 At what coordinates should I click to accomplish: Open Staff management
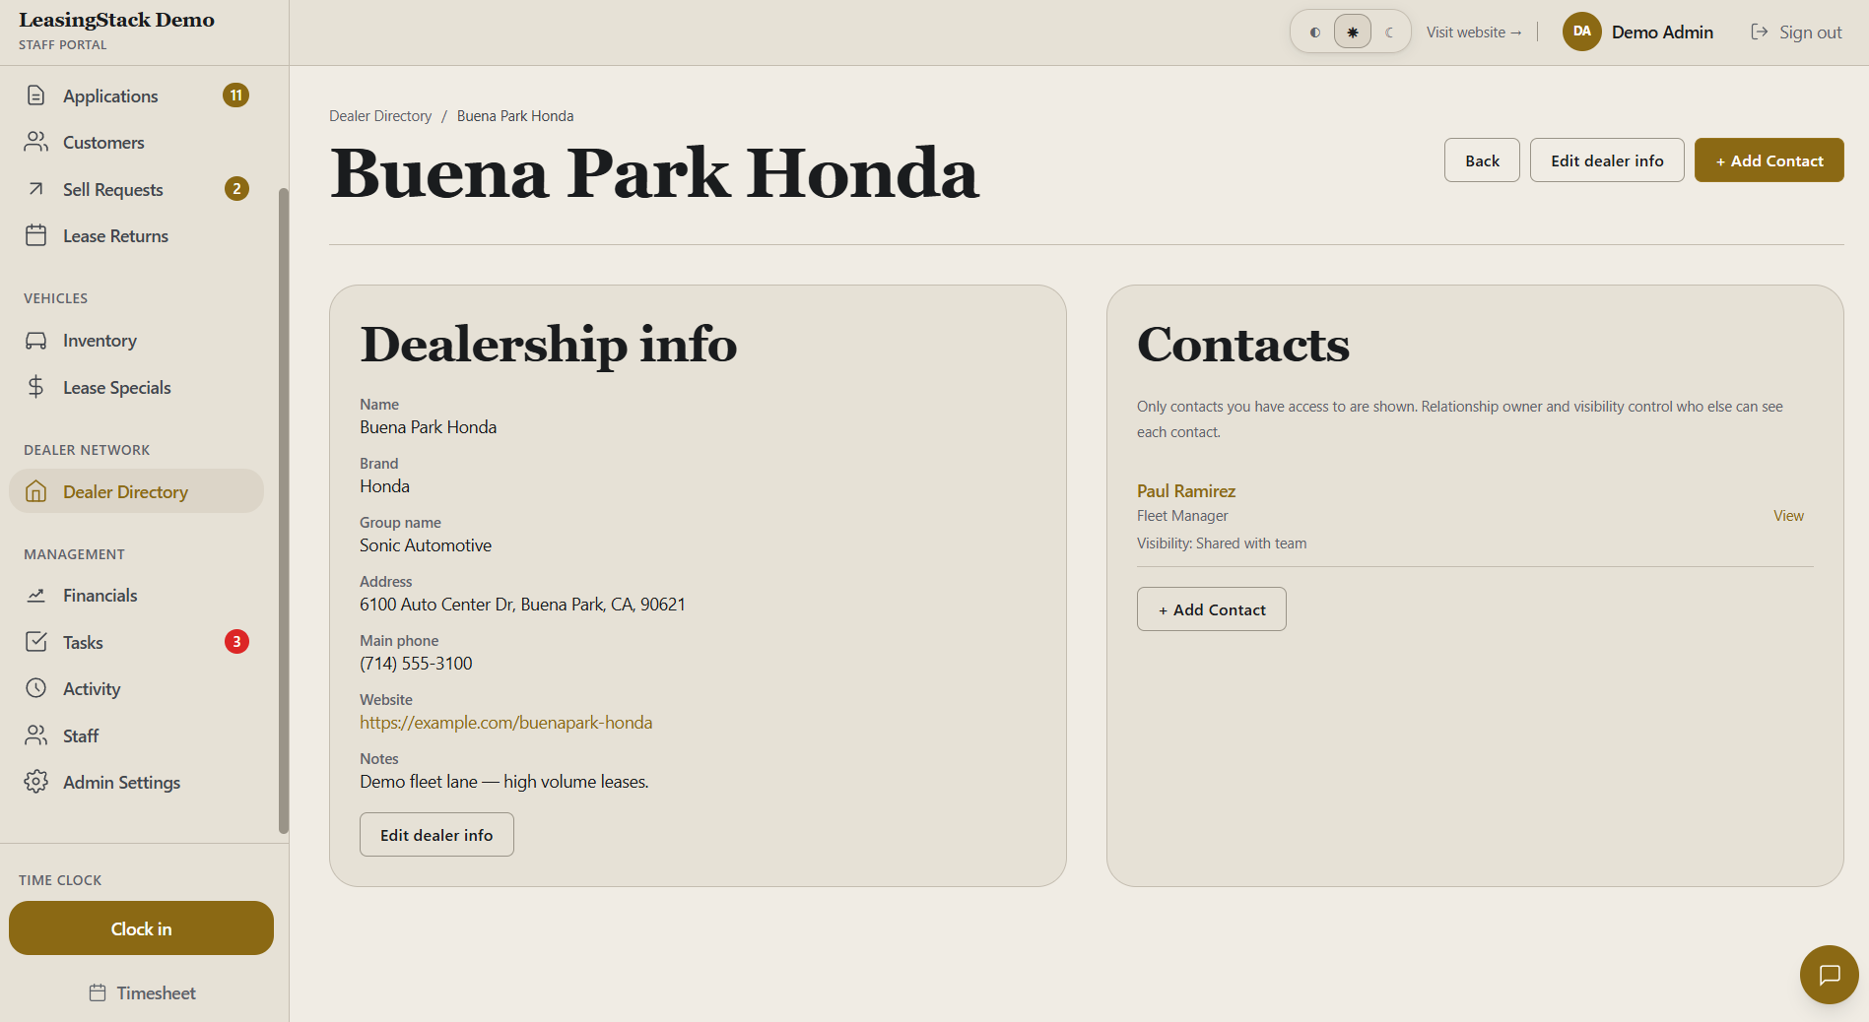(x=137, y=735)
